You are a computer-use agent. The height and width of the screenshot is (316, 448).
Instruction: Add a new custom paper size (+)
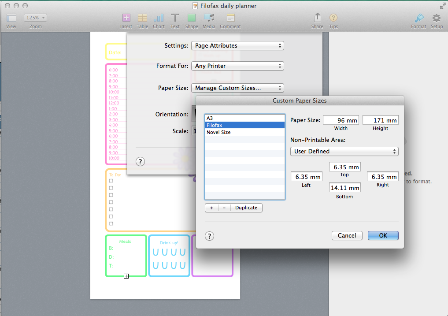tap(211, 208)
